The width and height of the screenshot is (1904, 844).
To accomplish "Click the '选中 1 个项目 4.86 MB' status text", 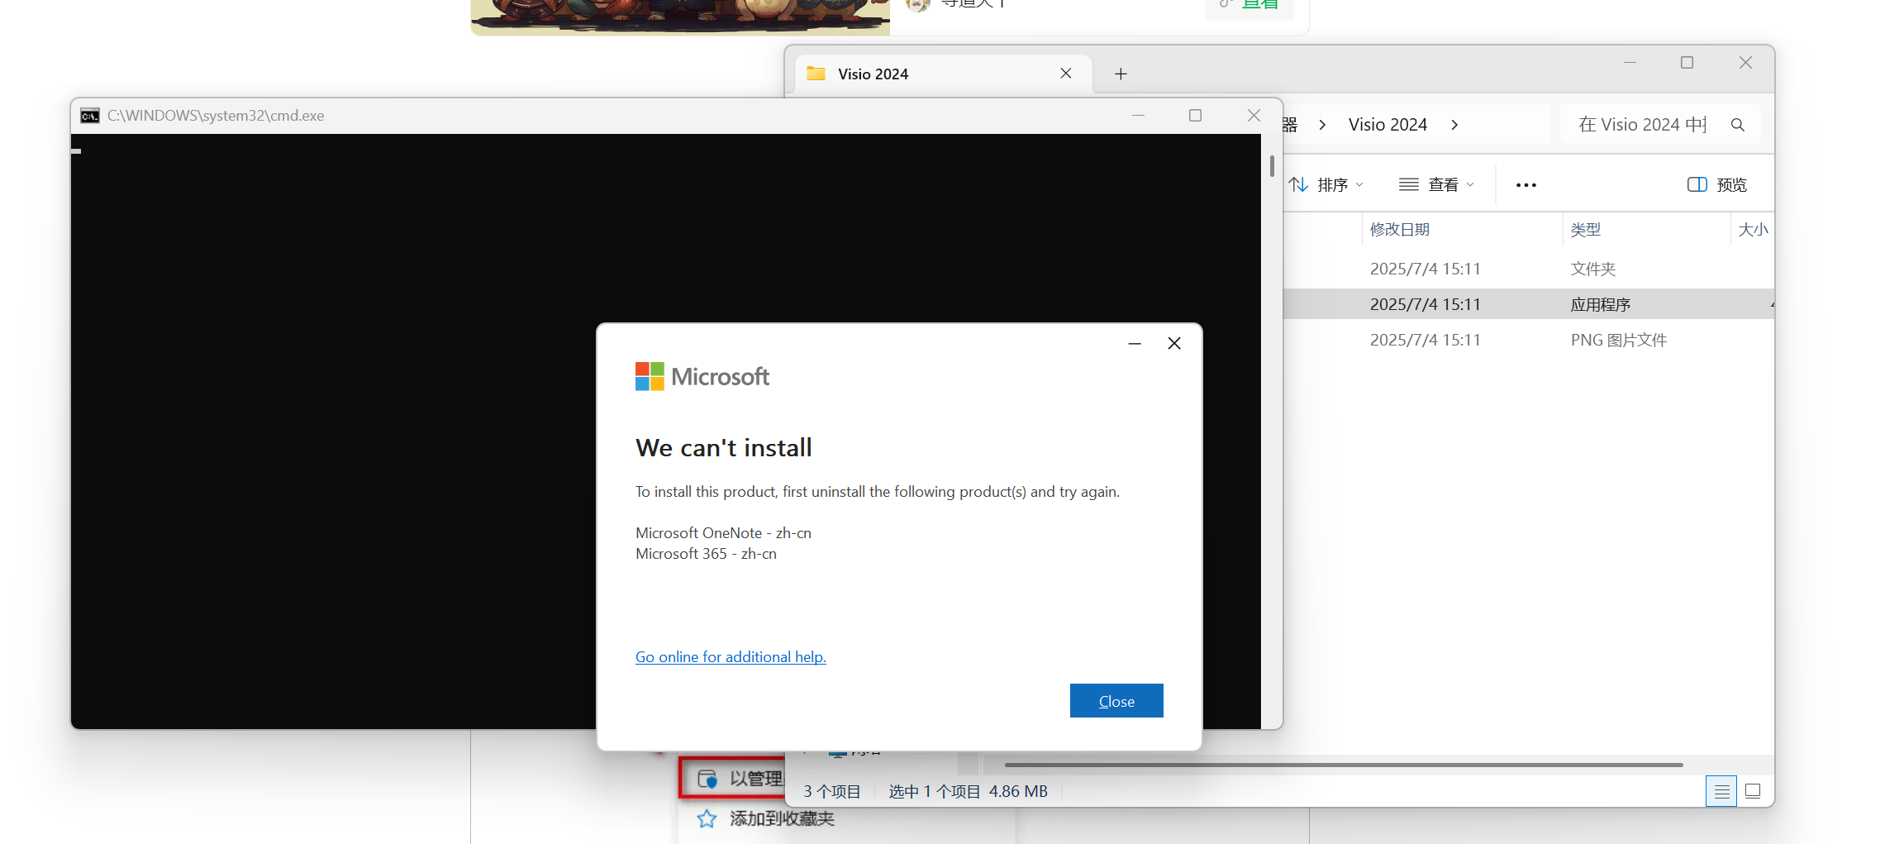I will pos(968,792).
